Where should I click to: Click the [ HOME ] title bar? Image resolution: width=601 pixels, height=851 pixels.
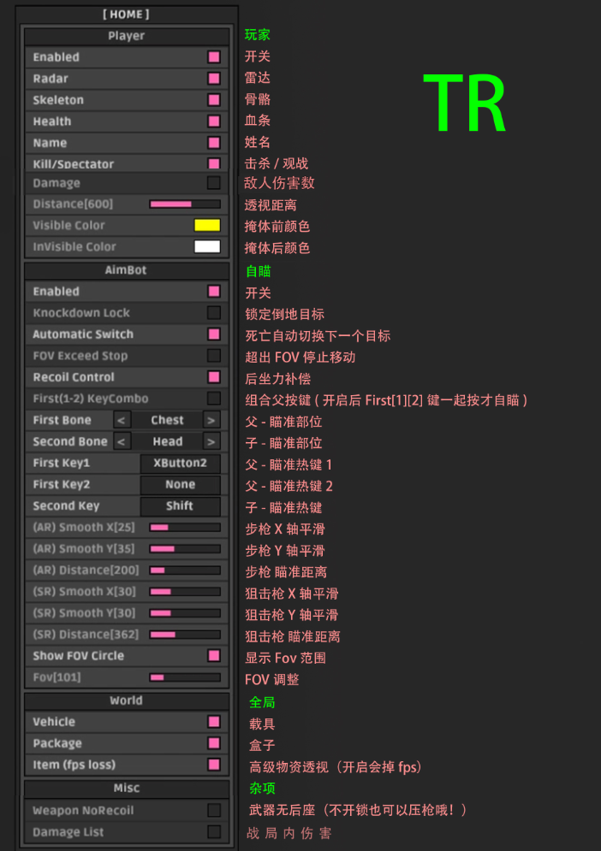[x=126, y=14]
